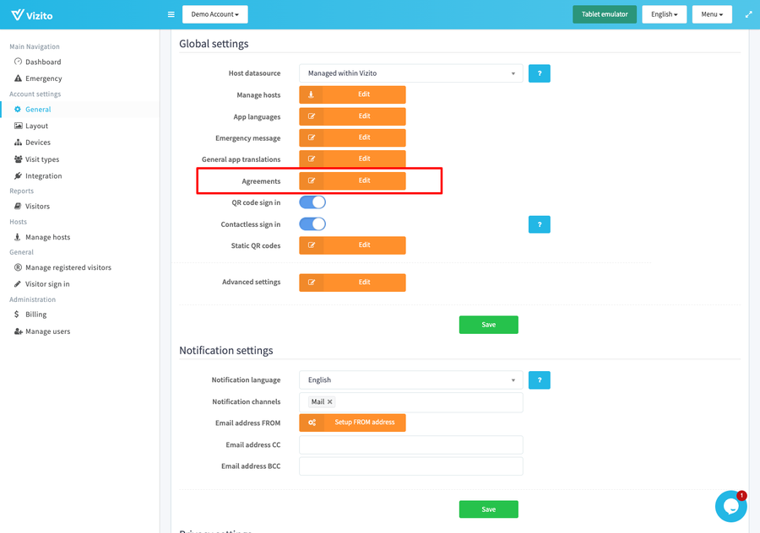Viewport: 760px width, 533px height.
Task: Click help icon beside Contactless sign in
Action: pos(539,224)
